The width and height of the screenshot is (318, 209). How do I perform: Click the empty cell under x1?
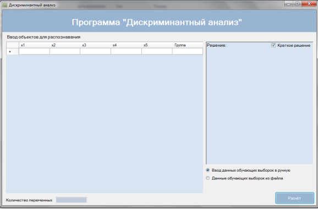34,52
